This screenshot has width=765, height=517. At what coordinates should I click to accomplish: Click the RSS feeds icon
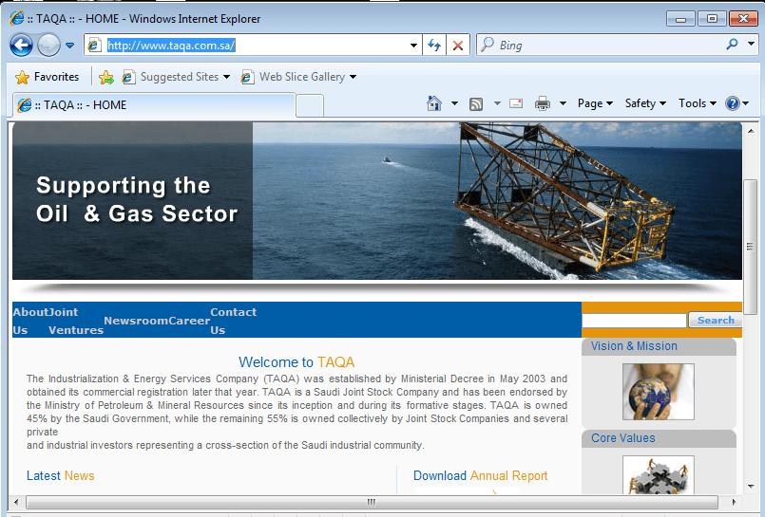476,103
